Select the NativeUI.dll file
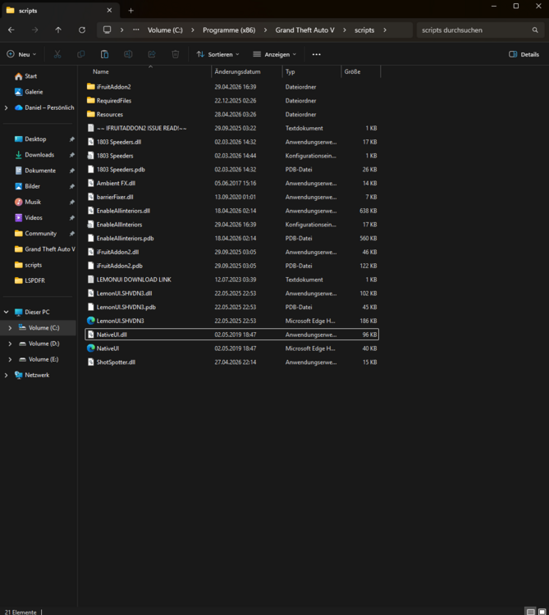The height and width of the screenshot is (615, 549). tap(231, 335)
